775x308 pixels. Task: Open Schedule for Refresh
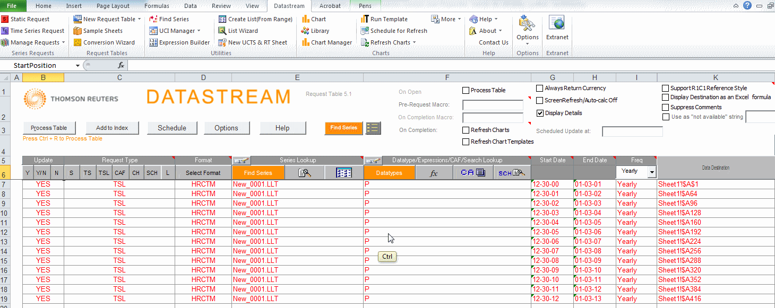(x=394, y=31)
